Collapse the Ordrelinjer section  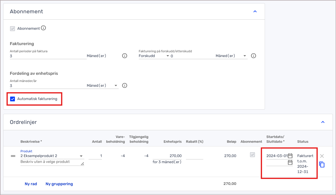click(323, 122)
